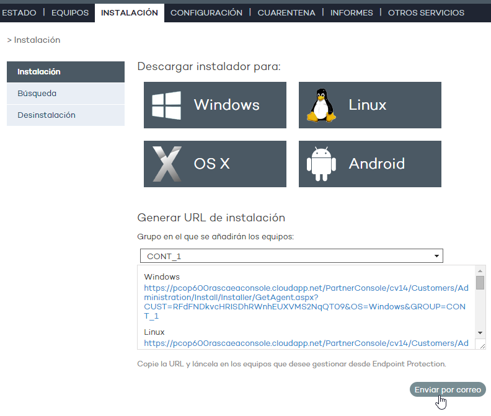Click the 'Generar URL de instalación' heading
This screenshot has width=491, height=416.
[x=211, y=218]
